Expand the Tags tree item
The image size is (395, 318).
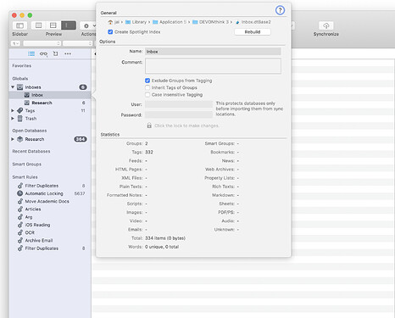point(13,110)
